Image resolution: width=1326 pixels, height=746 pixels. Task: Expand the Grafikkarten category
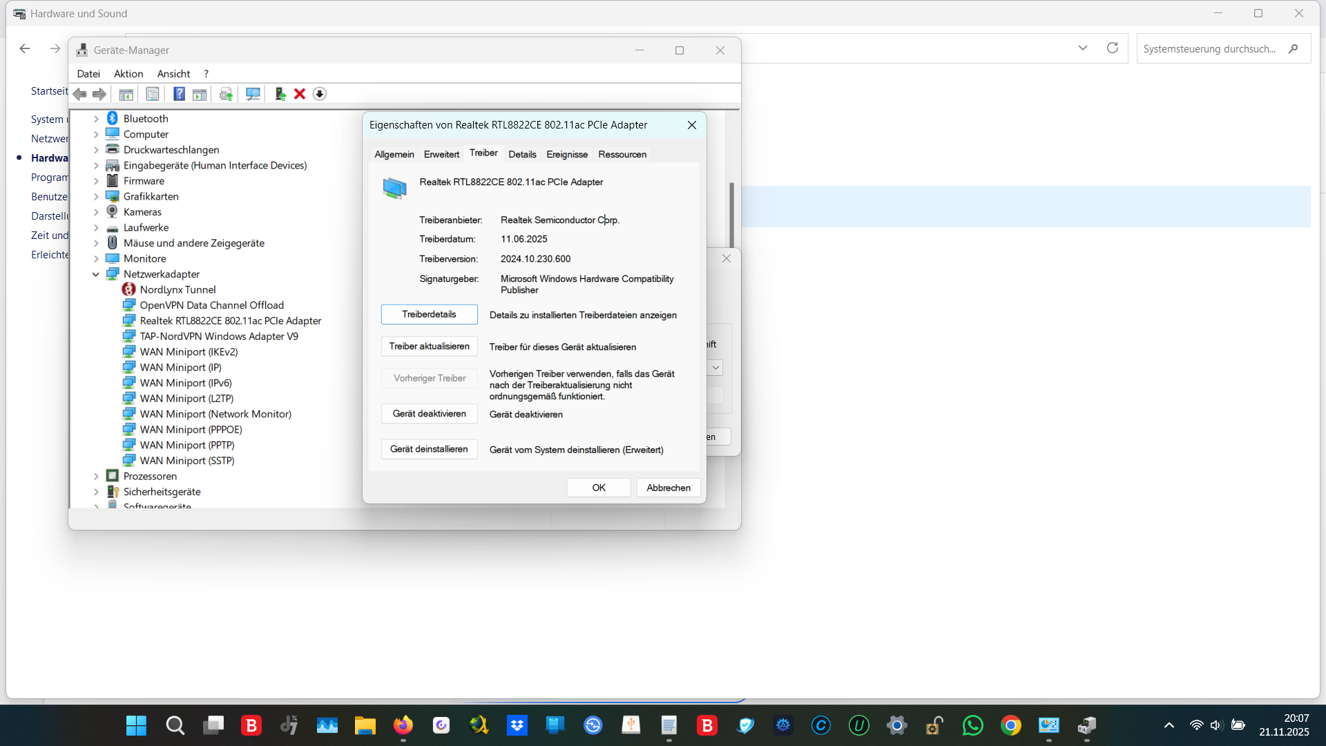tap(96, 197)
